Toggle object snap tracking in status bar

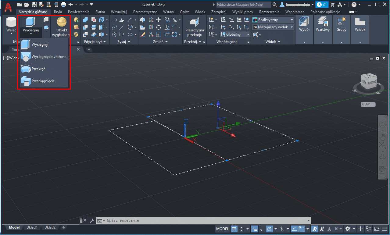294,229
